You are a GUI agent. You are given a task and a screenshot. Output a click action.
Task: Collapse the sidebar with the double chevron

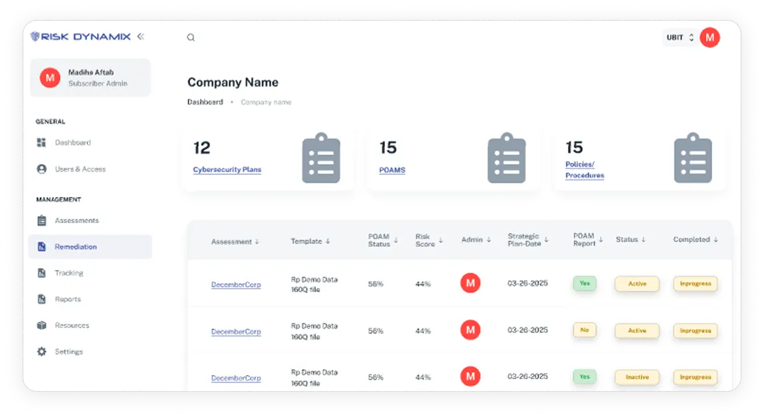coord(140,37)
